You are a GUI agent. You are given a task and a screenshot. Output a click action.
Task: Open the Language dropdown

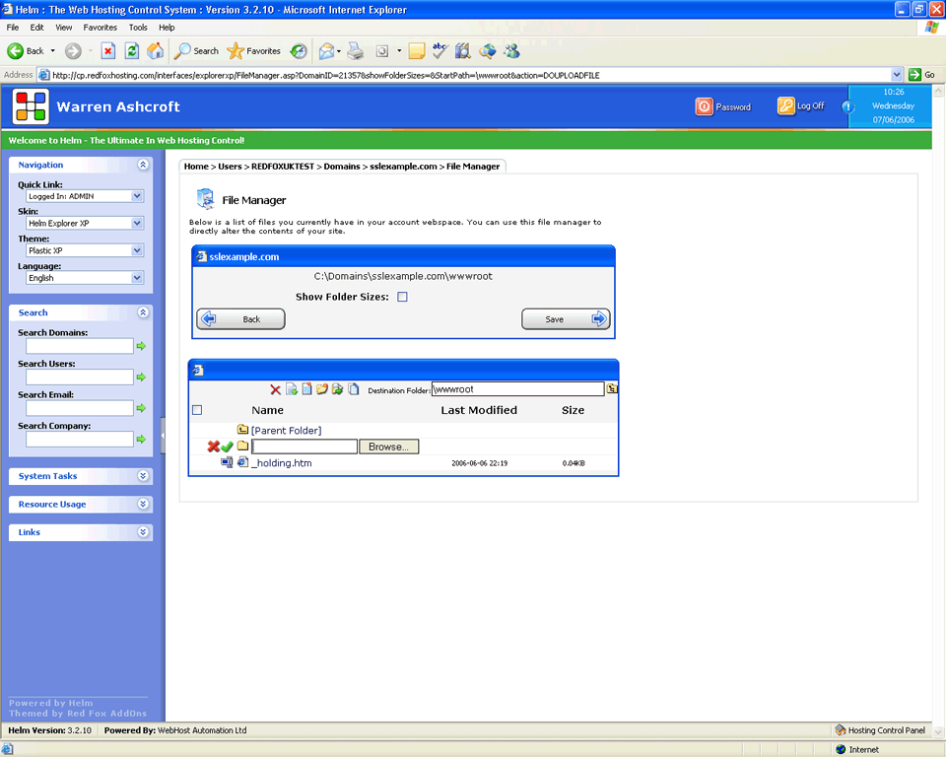coord(85,278)
